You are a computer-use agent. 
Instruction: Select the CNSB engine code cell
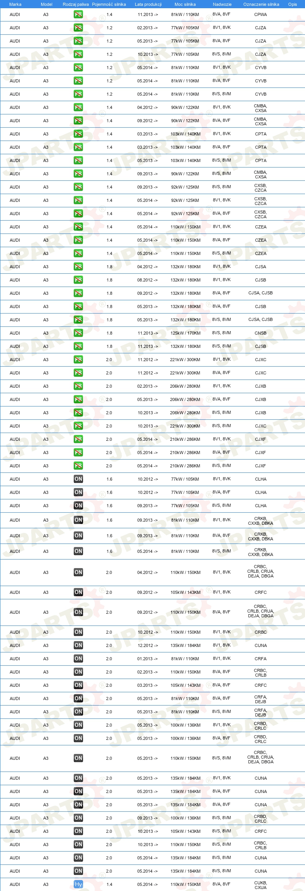coord(261,333)
